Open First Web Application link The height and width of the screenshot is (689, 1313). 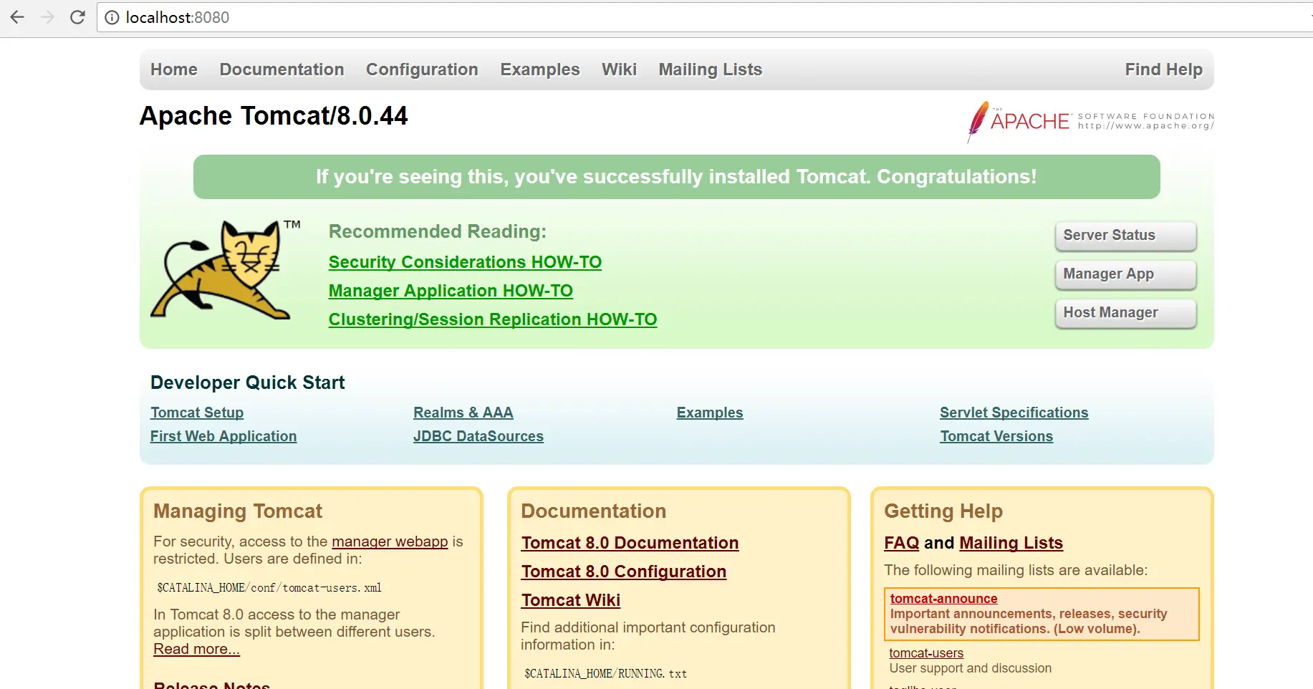[x=223, y=436]
